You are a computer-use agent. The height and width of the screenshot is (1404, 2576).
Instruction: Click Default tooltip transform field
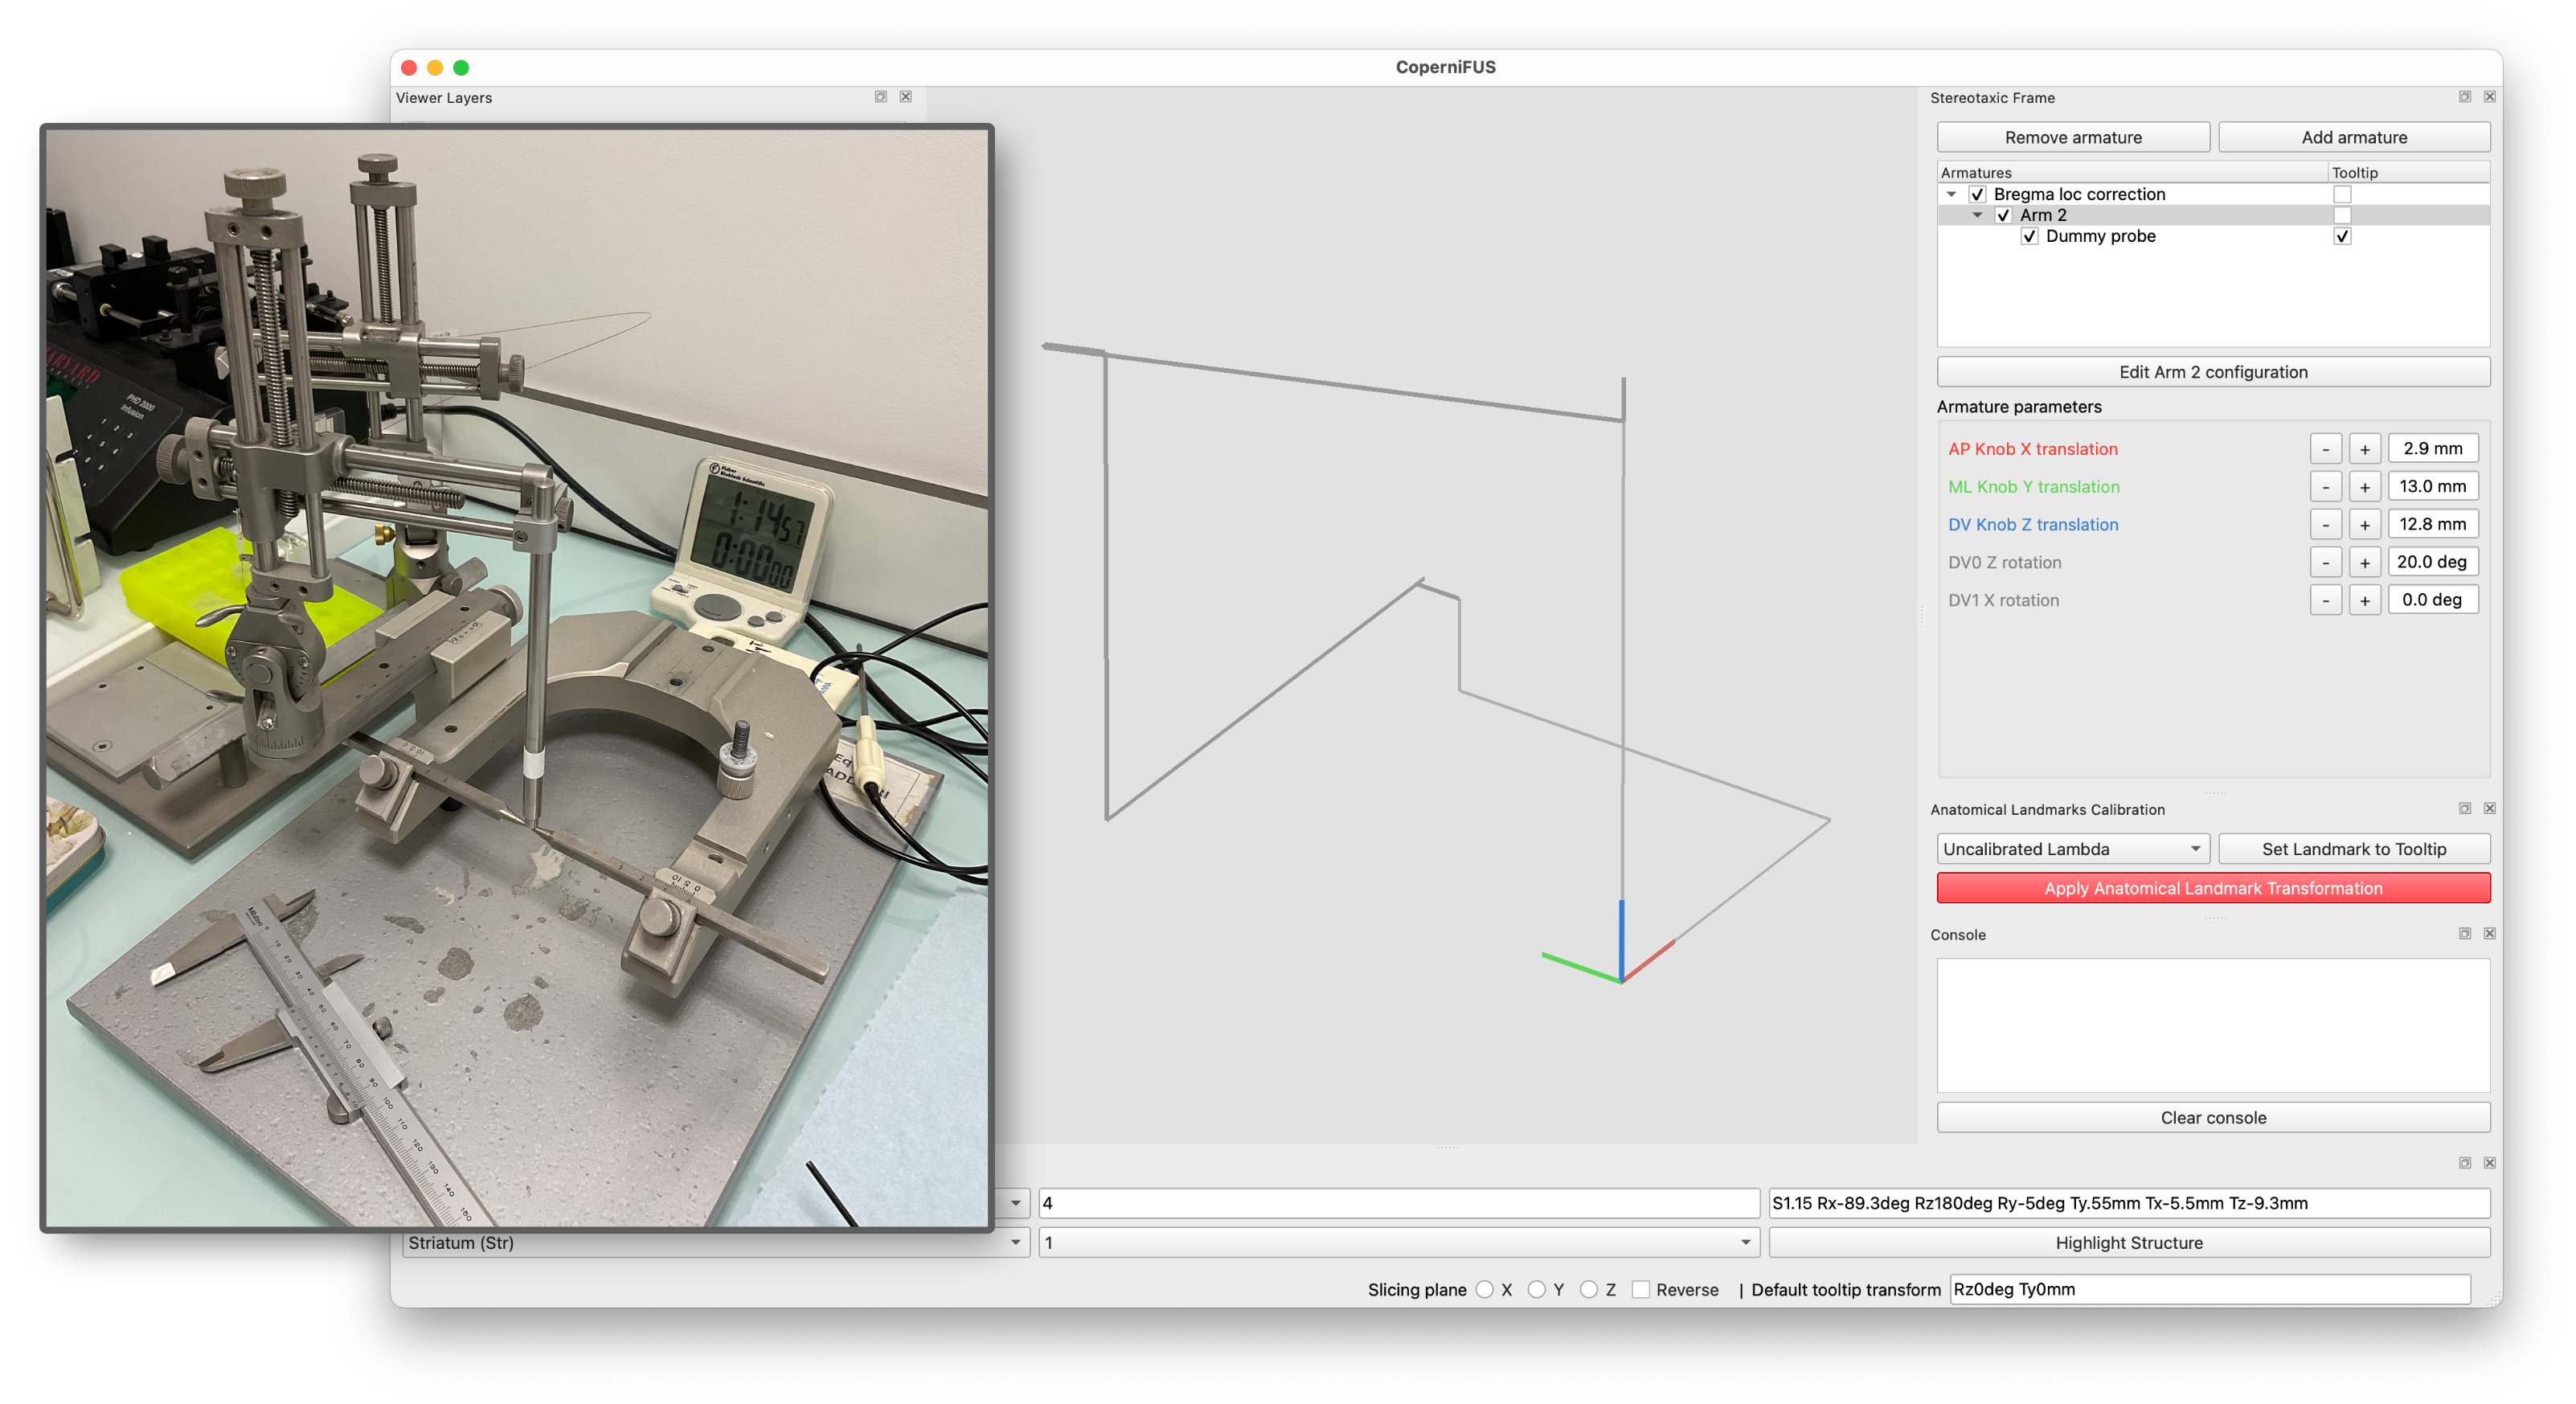point(2210,1289)
